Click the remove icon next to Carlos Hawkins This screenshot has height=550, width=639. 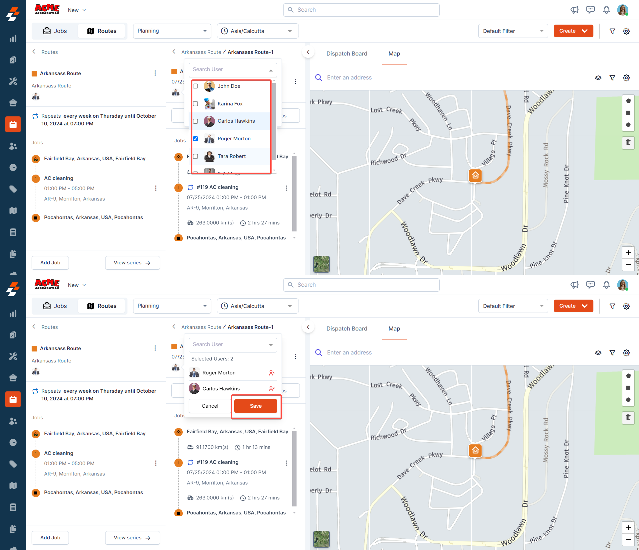(272, 388)
